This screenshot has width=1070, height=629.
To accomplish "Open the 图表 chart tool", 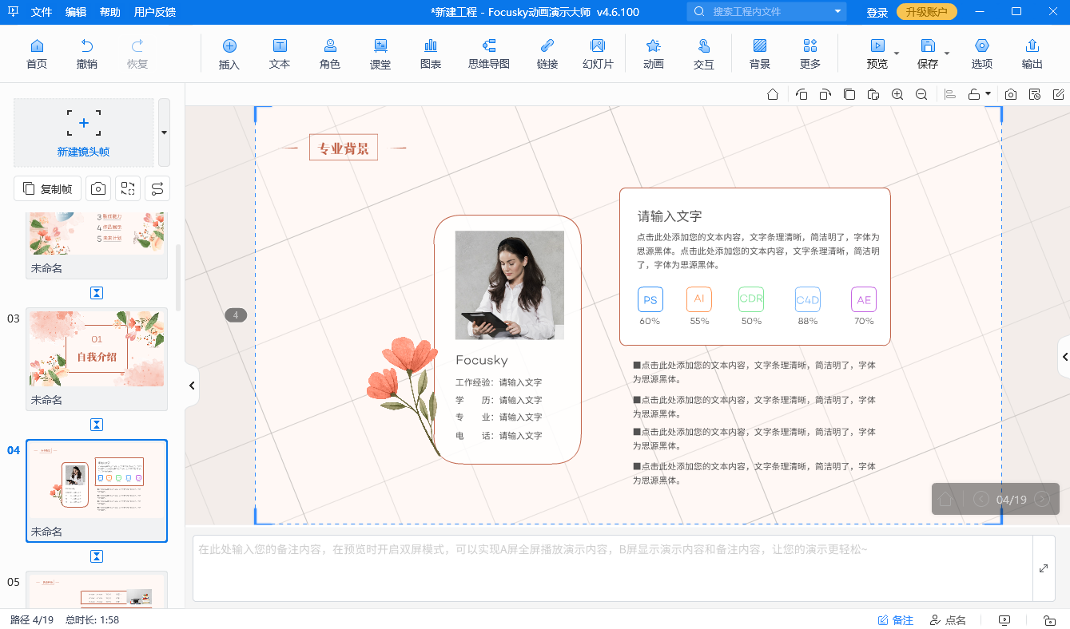I will tap(431, 54).
